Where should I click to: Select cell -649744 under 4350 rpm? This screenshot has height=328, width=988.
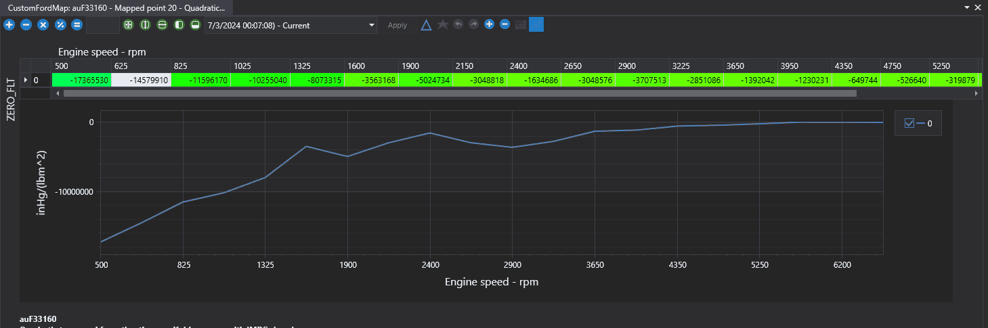[x=856, y=80]
